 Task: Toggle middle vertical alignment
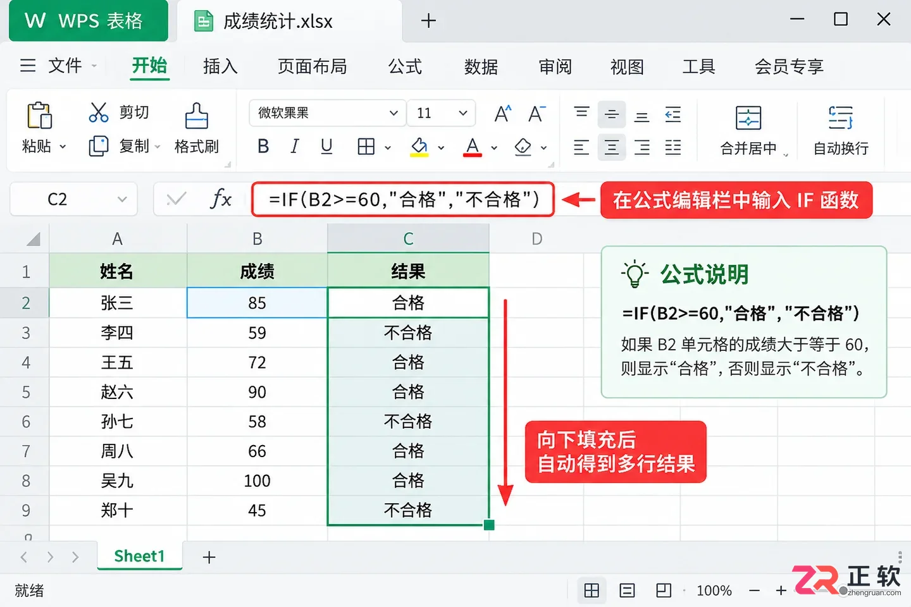pyautogui.click(x=612, y=114)
